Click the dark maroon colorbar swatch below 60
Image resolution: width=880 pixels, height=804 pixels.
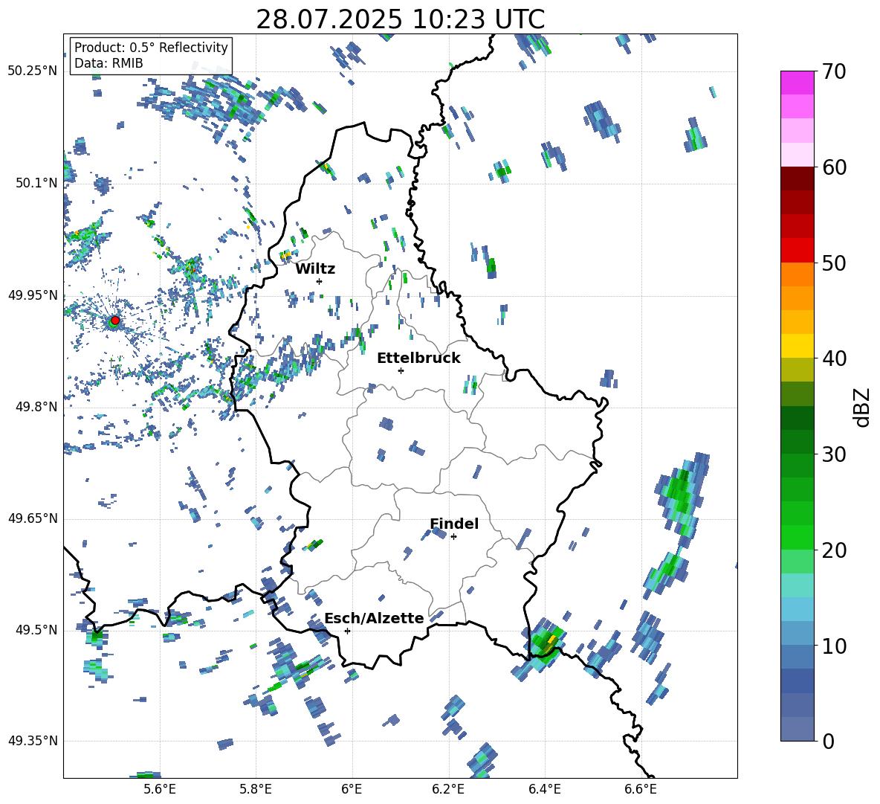pyautogui.click(x=797, y=179)
